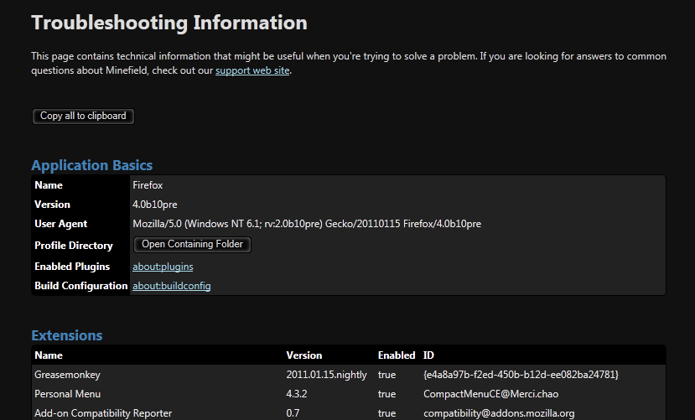The width and height of the screenshot is (695, 420).
Task: Open the about:plugins link
Action: tap(163, 267)
